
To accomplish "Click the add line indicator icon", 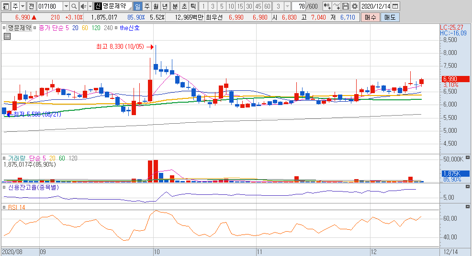I will pos(337,6).
